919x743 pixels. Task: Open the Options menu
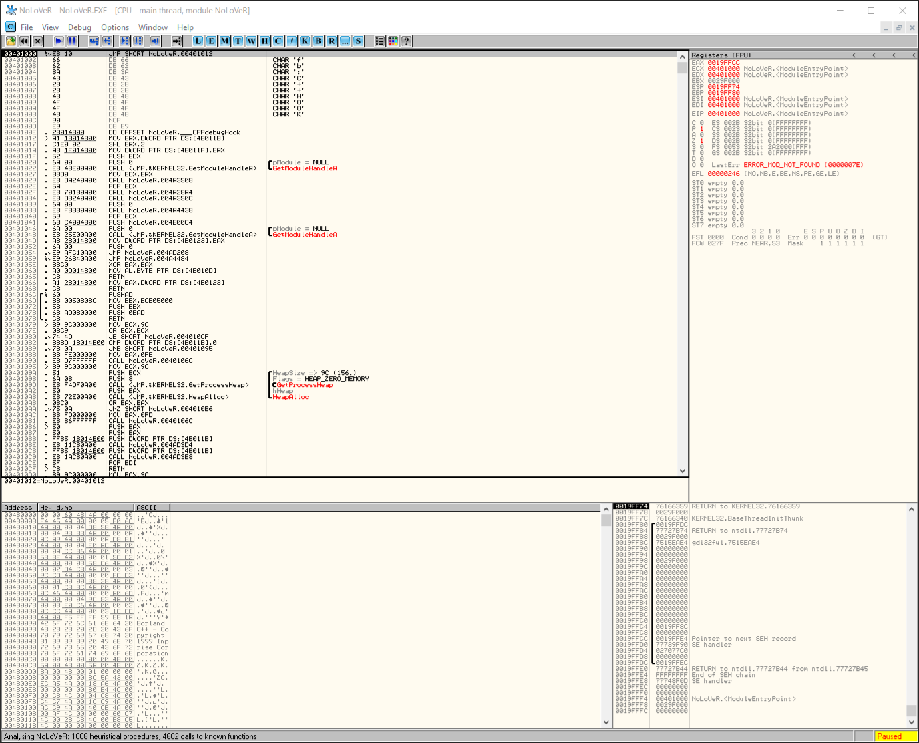[x=115, y=27]
